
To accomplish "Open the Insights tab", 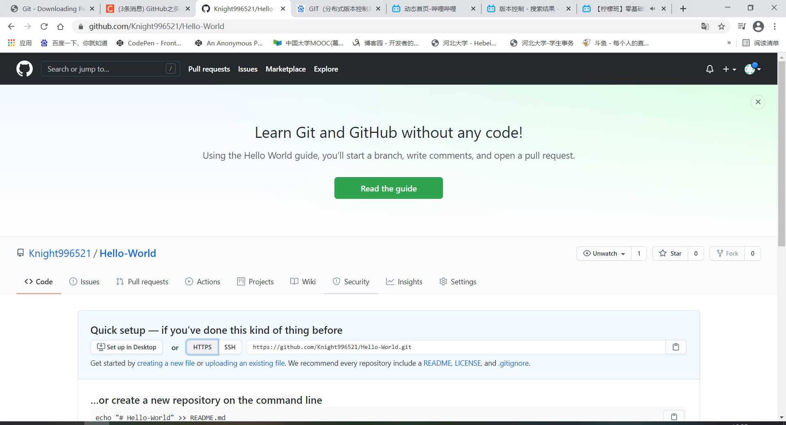I will tap(404, 281).
